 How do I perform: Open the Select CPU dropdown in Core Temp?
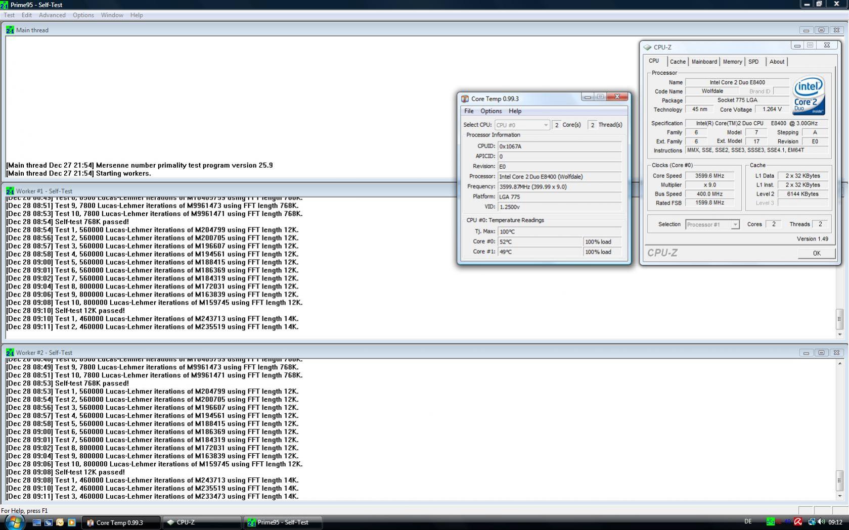pos(522,125)
